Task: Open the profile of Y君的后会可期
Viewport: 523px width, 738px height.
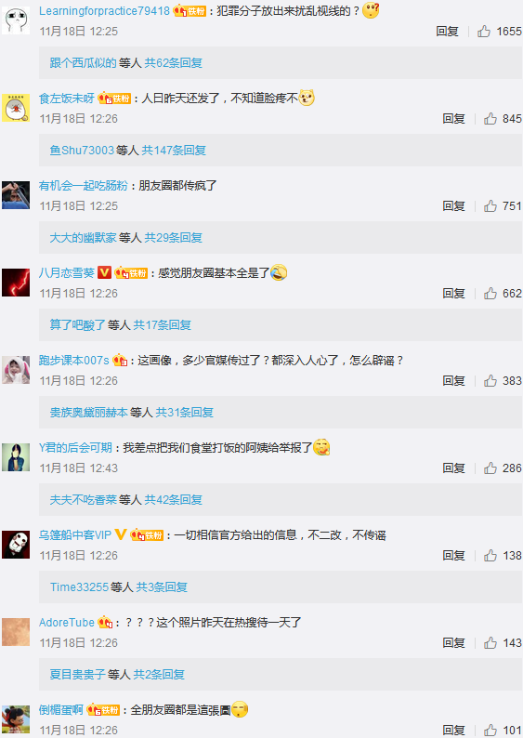Action: point(75,448)
